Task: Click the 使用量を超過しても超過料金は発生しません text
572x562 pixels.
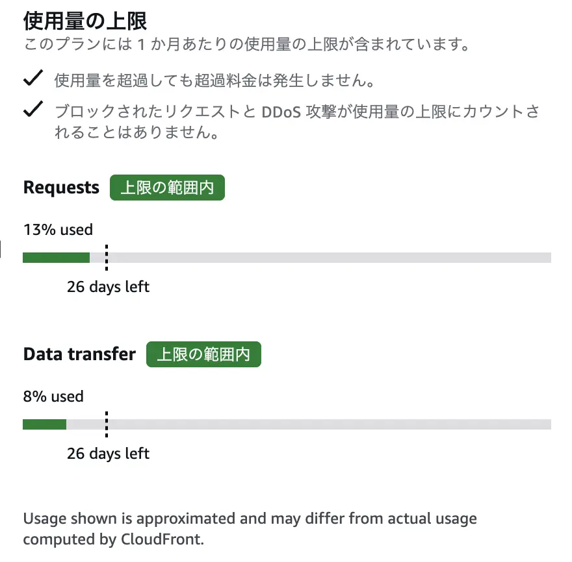Action: pyautogui.click(x=213, y=80)
